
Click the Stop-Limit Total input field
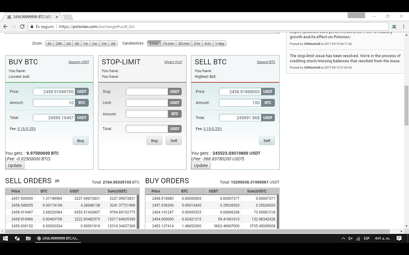point(147,129)
